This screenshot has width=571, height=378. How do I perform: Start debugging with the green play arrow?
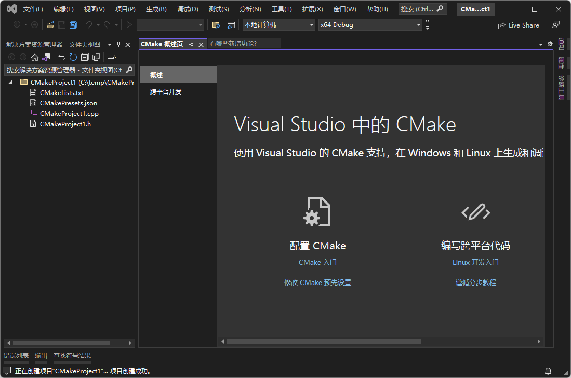(x=128, y=24)
